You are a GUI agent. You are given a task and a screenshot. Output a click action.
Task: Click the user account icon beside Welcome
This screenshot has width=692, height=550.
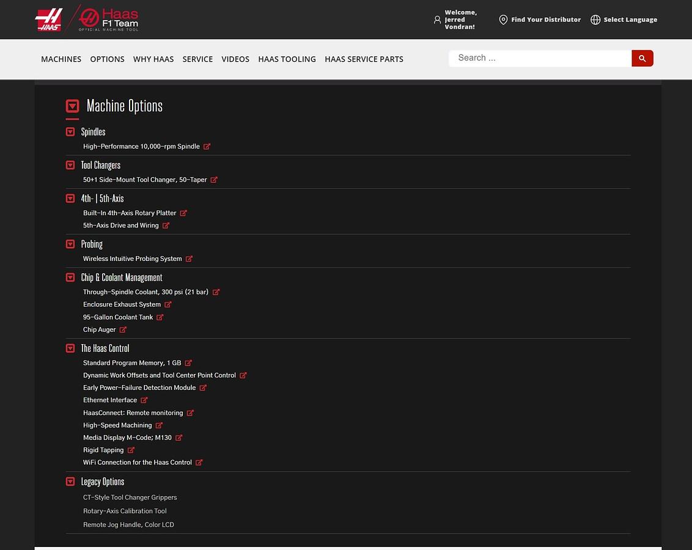437,20
